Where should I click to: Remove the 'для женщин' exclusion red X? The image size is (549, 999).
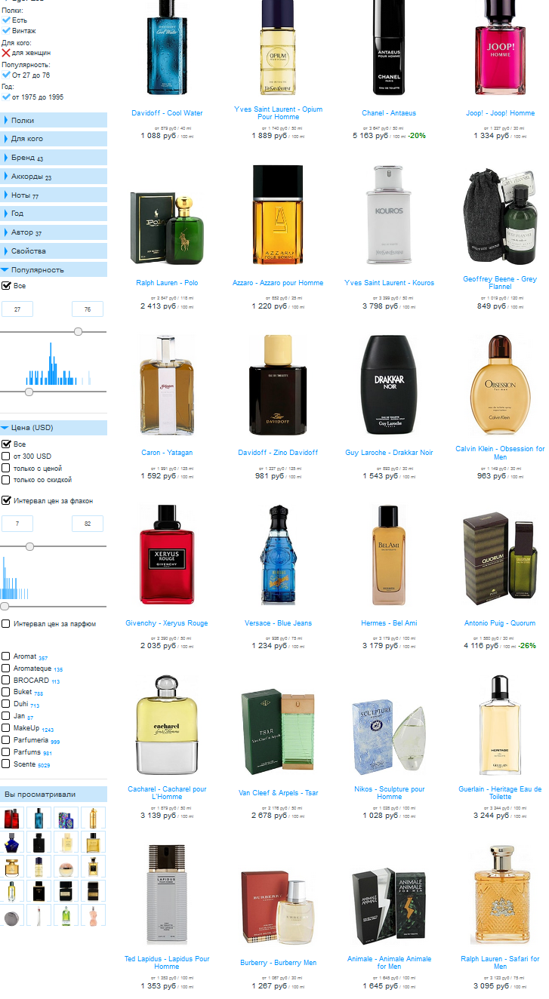[6, 53]
